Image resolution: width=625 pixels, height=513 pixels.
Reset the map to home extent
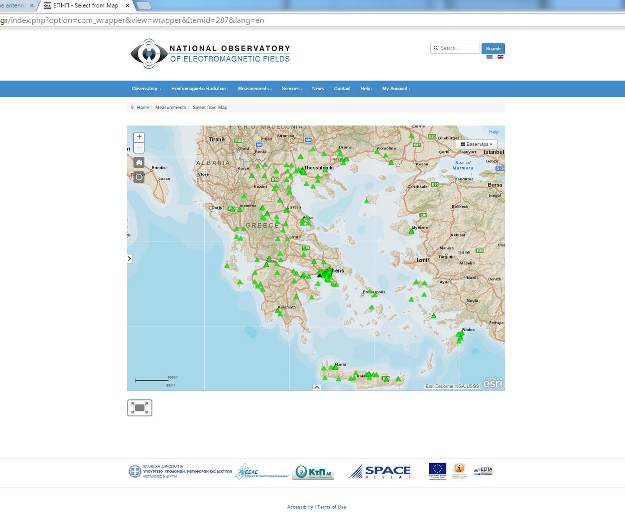[x=139, y=162]
